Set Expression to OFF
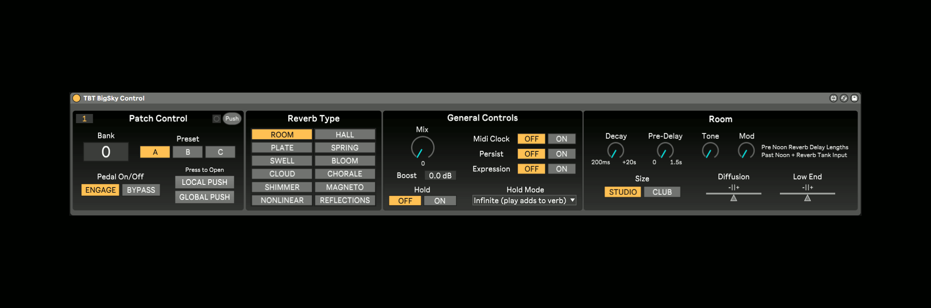This screenshot has height=308, width=931. click(531, 169)
